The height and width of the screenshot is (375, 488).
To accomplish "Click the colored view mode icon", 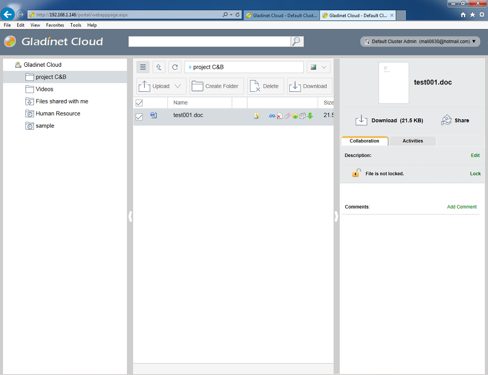I will click(x=313, y=67).
